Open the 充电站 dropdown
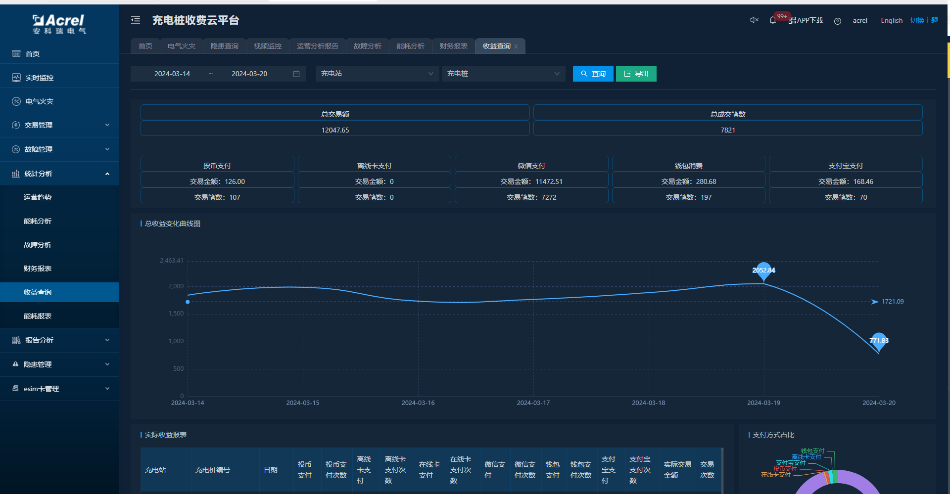The width and height of the screenshot is (950, 494). pyautogui.click(x=377, y=74)
